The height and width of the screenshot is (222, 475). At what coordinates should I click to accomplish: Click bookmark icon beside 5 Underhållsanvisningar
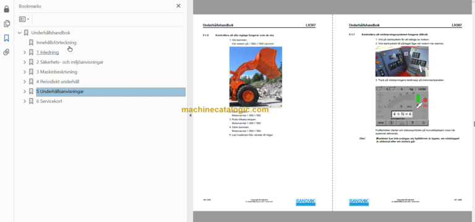31,91
